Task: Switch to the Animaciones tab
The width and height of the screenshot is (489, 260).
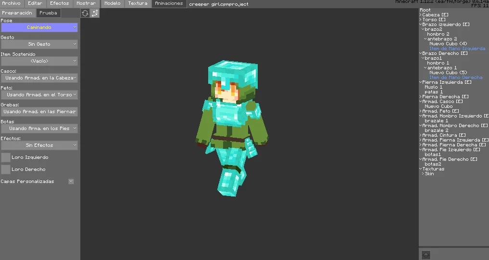Action: [x=169, y=3]
